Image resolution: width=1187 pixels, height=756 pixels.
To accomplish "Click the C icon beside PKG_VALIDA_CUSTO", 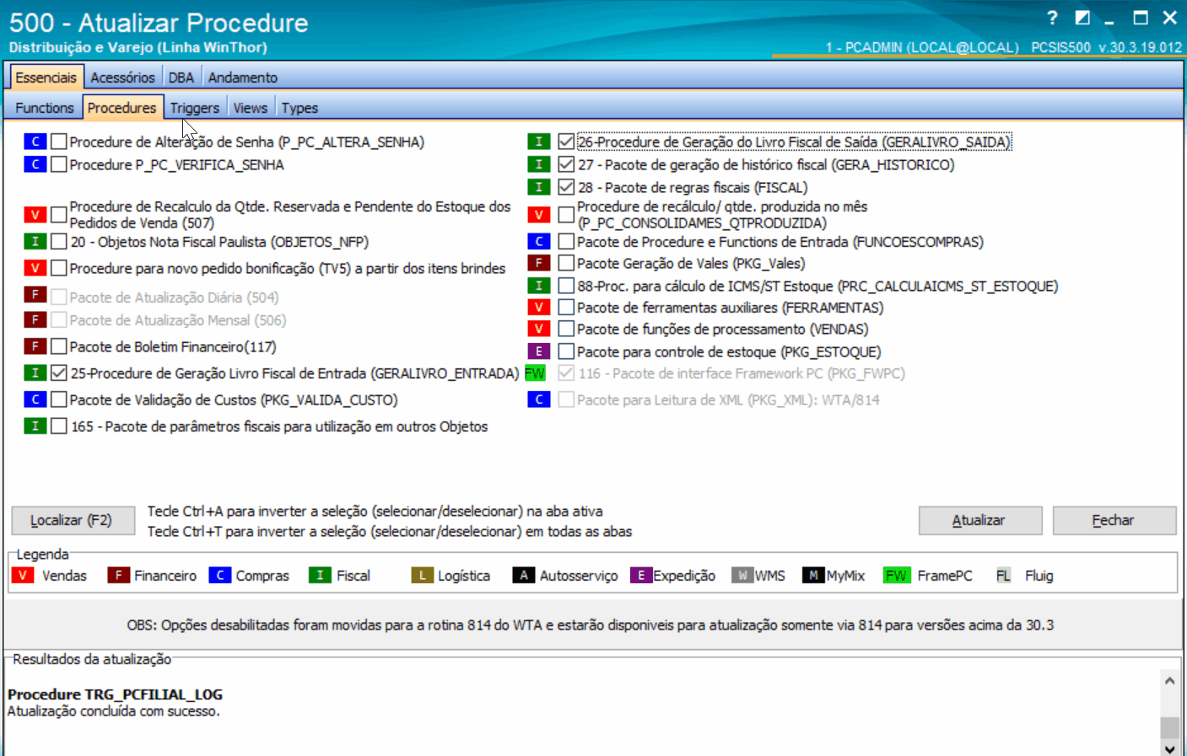I will point(35,399).
